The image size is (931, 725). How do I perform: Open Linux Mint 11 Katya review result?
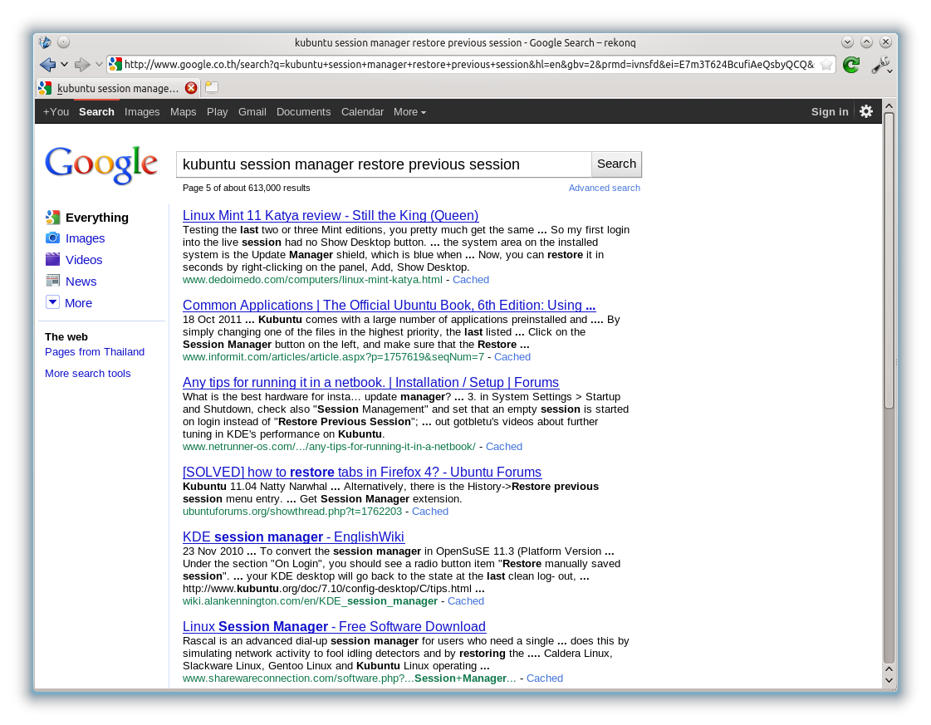pyautogui.click(x=331, y=216)
